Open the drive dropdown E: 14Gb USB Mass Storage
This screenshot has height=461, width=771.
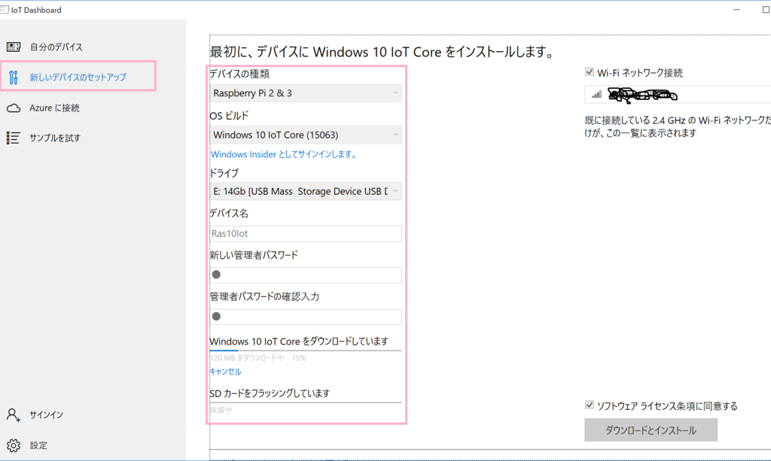pos(306,192)
